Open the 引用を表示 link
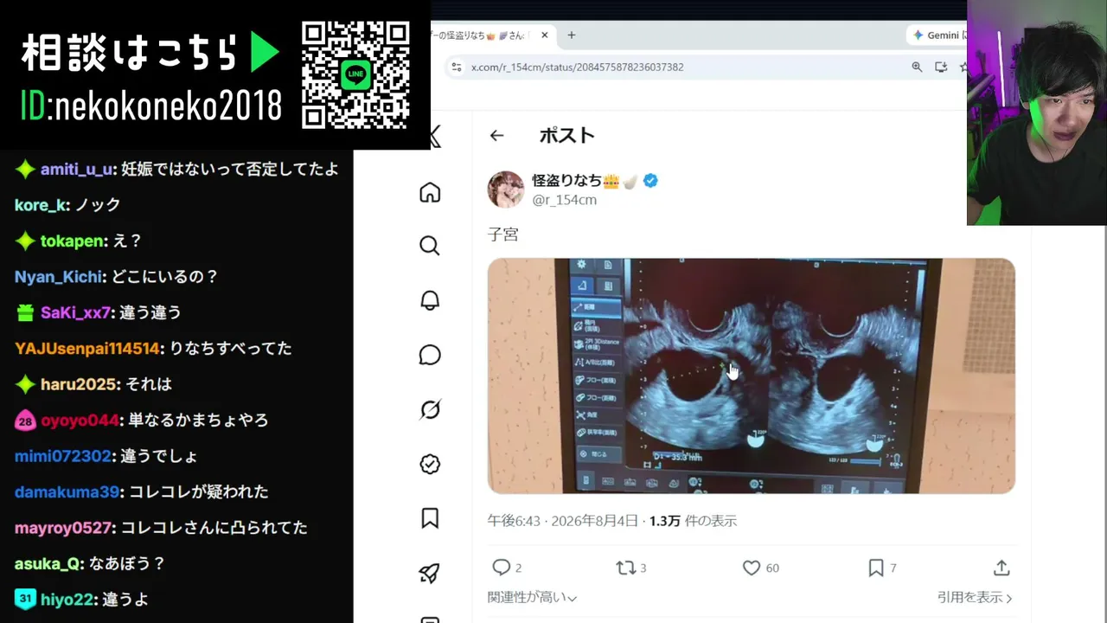 click(975, 597)
